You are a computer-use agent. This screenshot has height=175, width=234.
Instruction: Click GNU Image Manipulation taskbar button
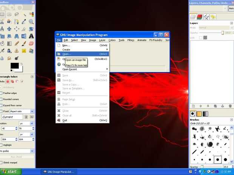(59, 172)
